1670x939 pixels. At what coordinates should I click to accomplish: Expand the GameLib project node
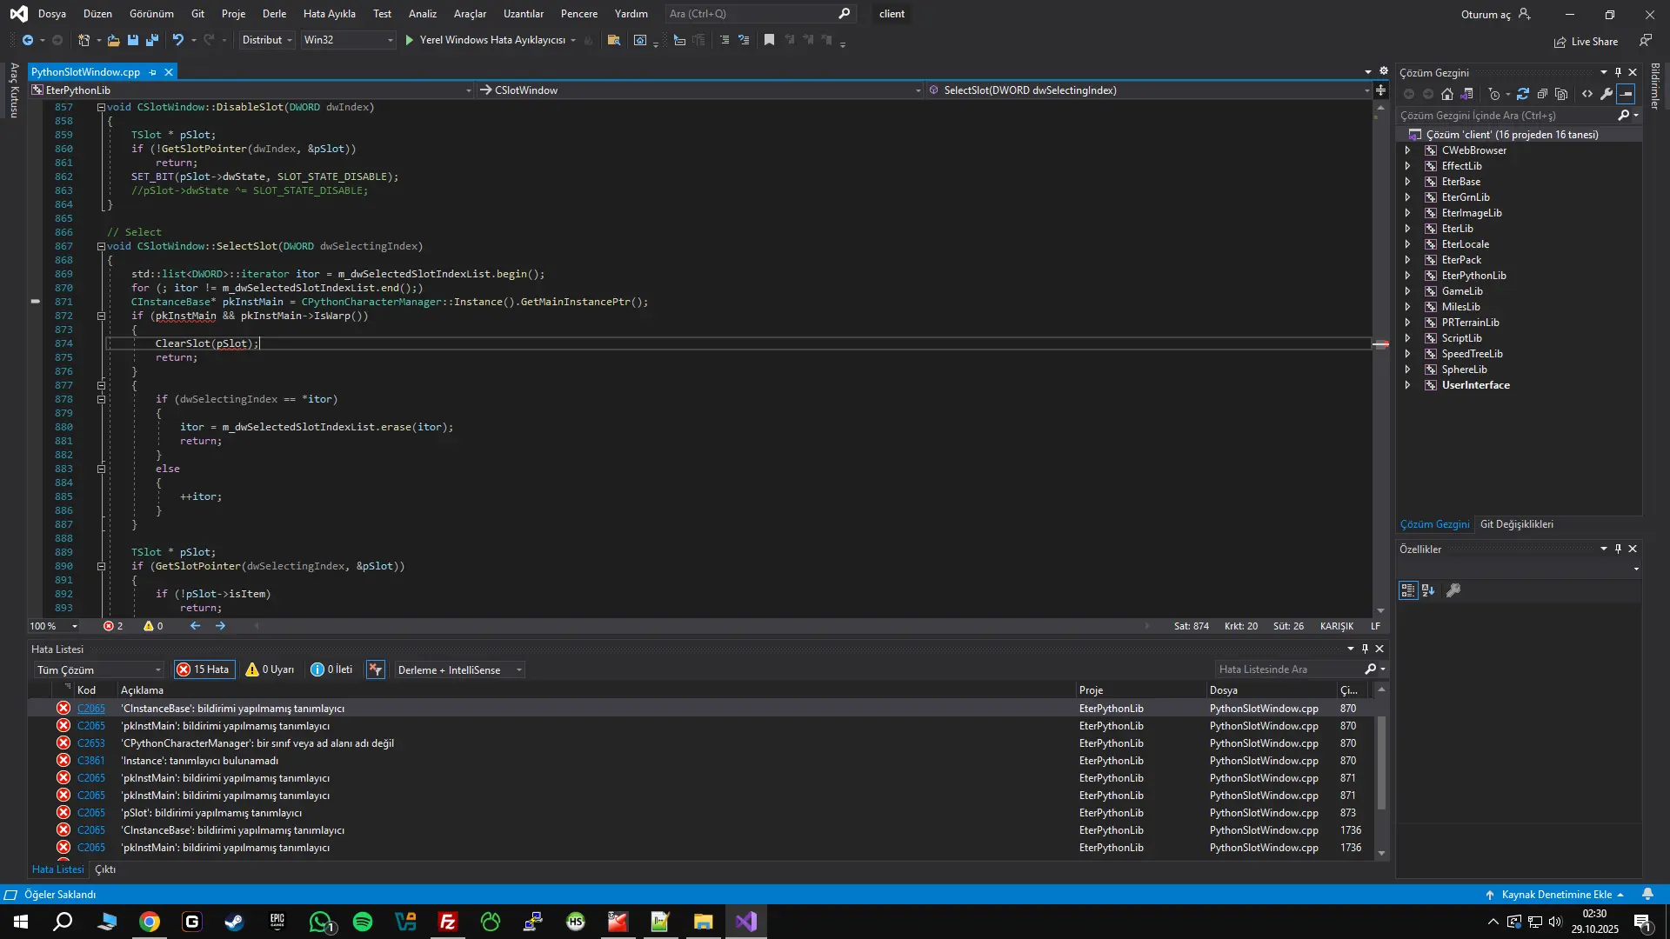tap(1407, 291)
